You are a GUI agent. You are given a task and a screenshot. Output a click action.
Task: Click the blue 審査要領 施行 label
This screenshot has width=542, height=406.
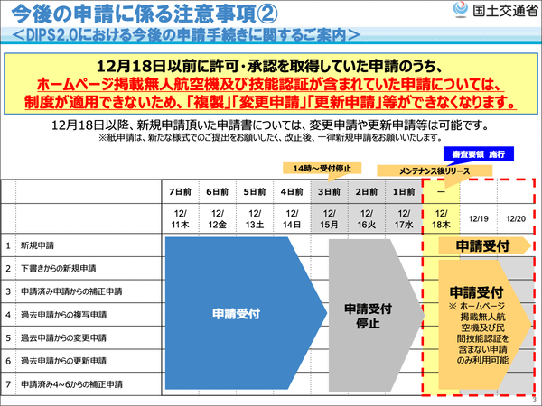(x=479, y=154)
